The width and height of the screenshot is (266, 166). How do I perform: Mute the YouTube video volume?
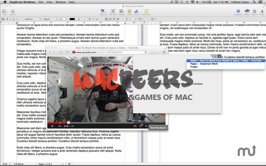click(60, 126)
